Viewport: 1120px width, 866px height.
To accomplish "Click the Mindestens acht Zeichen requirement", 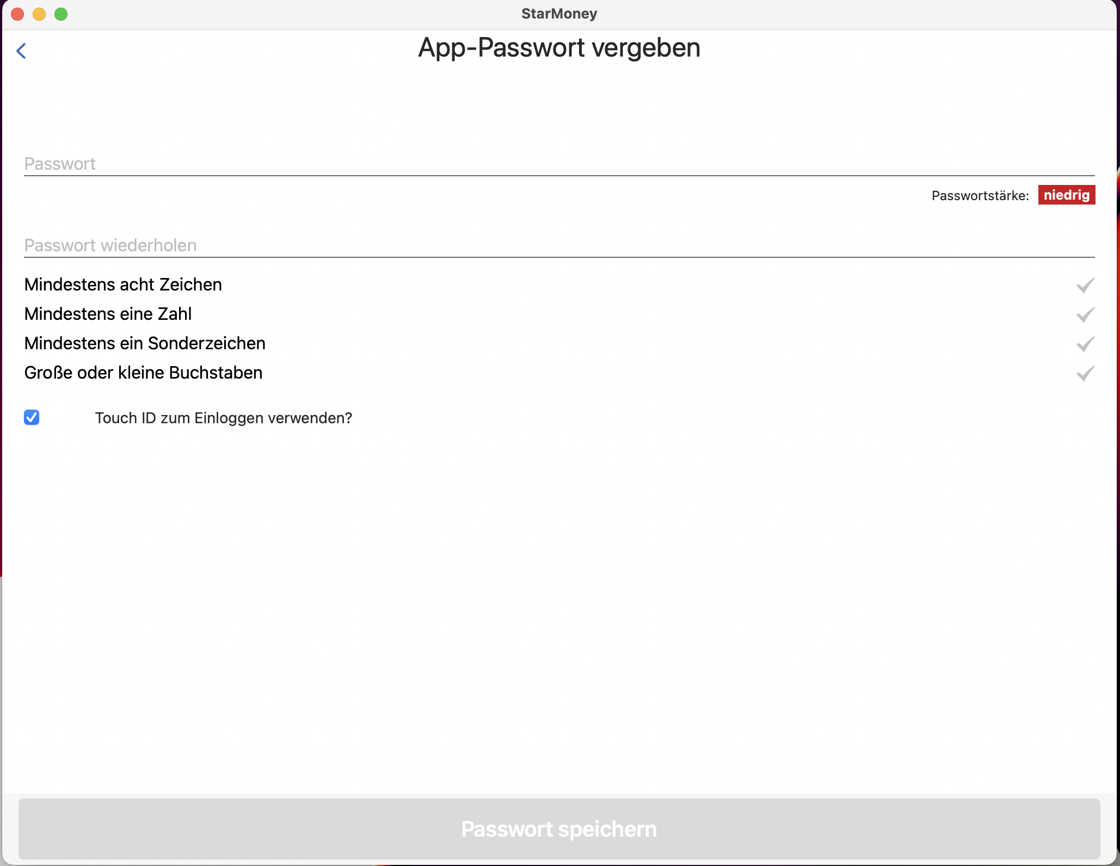I will [x=123, y=284].
